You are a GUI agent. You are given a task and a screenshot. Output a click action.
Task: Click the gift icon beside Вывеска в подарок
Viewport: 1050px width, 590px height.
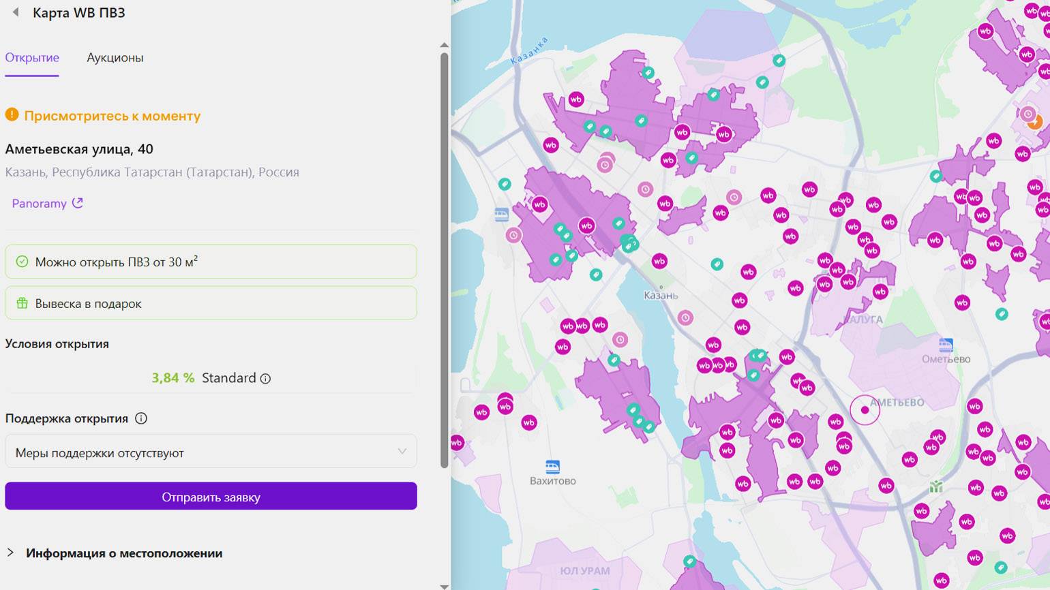pos(22,303)
